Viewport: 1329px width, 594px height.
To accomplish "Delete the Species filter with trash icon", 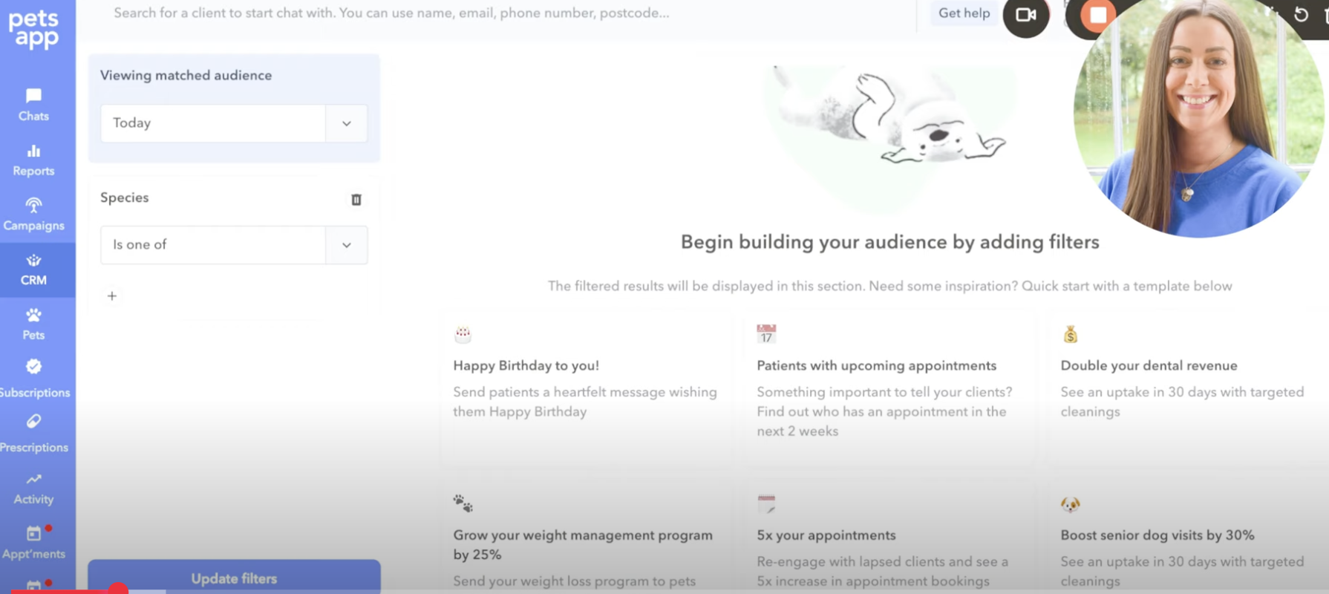I will pyautogui.click(x=356, y=200).
